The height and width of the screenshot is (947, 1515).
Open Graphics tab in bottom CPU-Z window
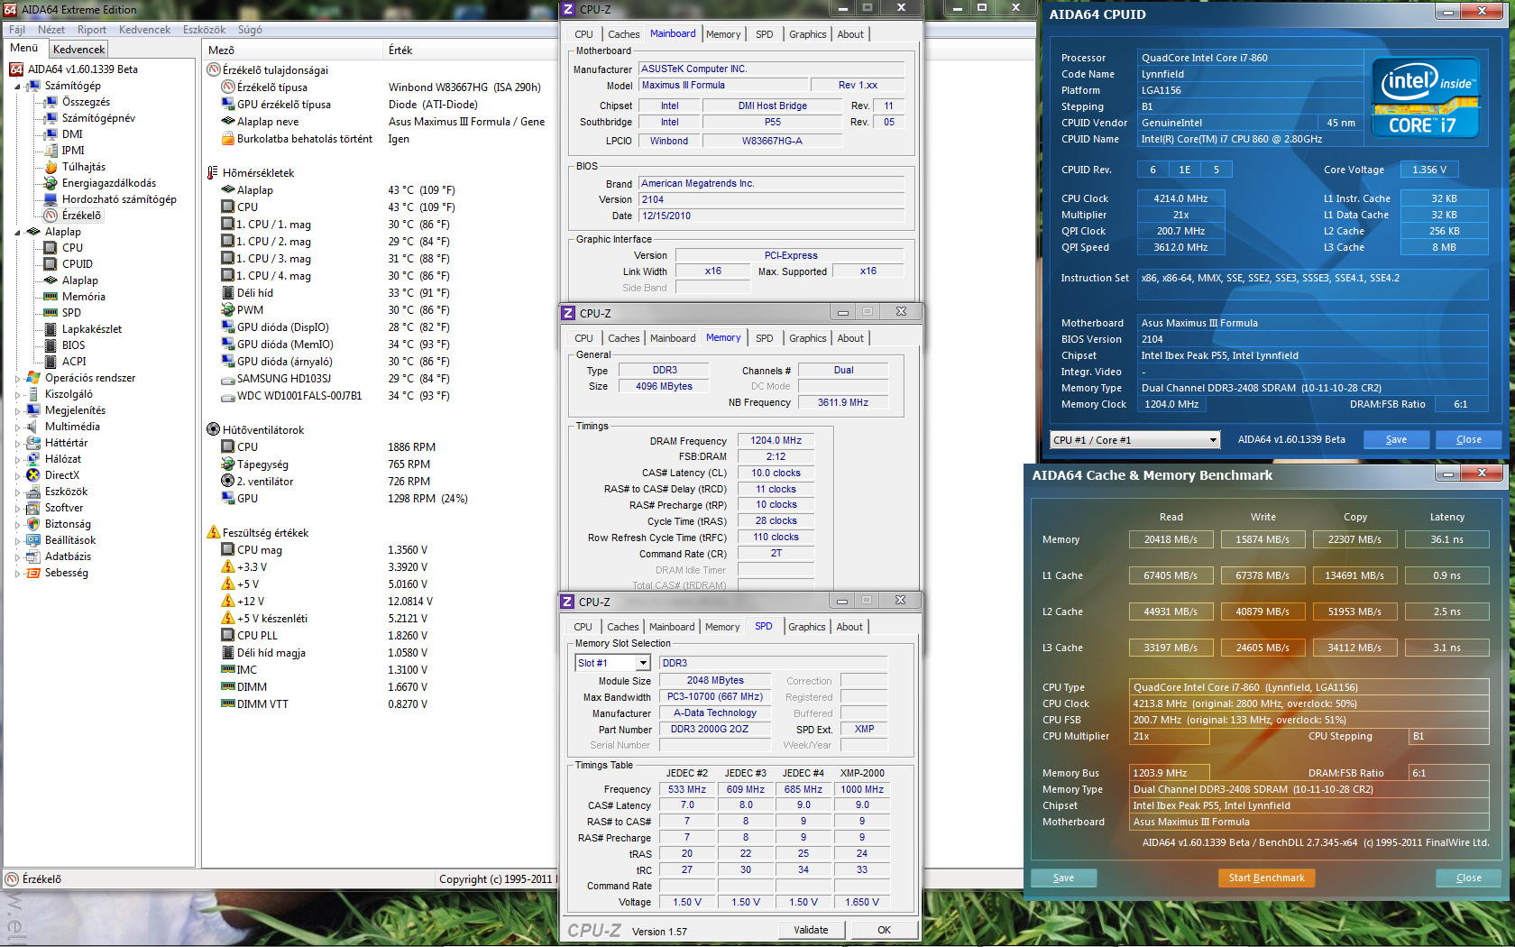pyautogui.click(x=807, y=627)
